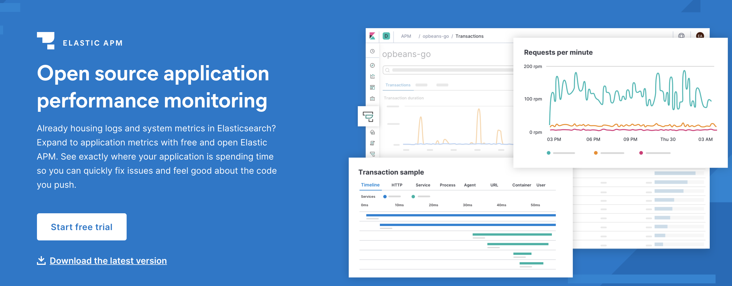The height and width of the screenshot is (286, 732).
Task: Click the Requests per minute heading
Action: (558, 52)
